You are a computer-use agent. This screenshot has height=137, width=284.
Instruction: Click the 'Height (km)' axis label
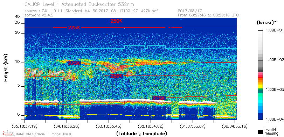[6, 67]
